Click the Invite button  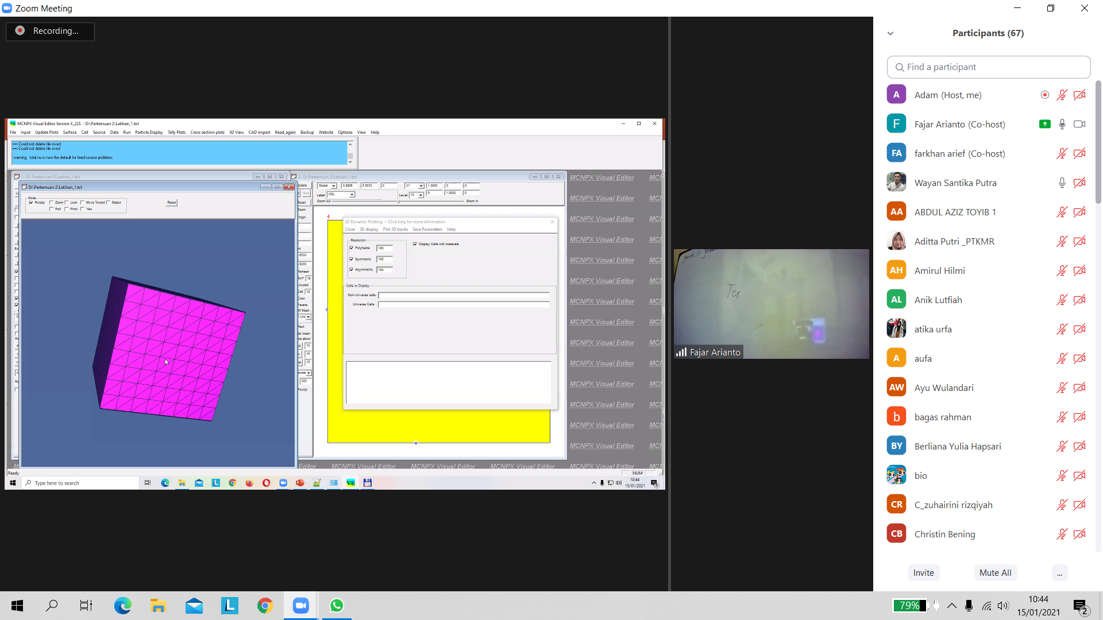923,572
